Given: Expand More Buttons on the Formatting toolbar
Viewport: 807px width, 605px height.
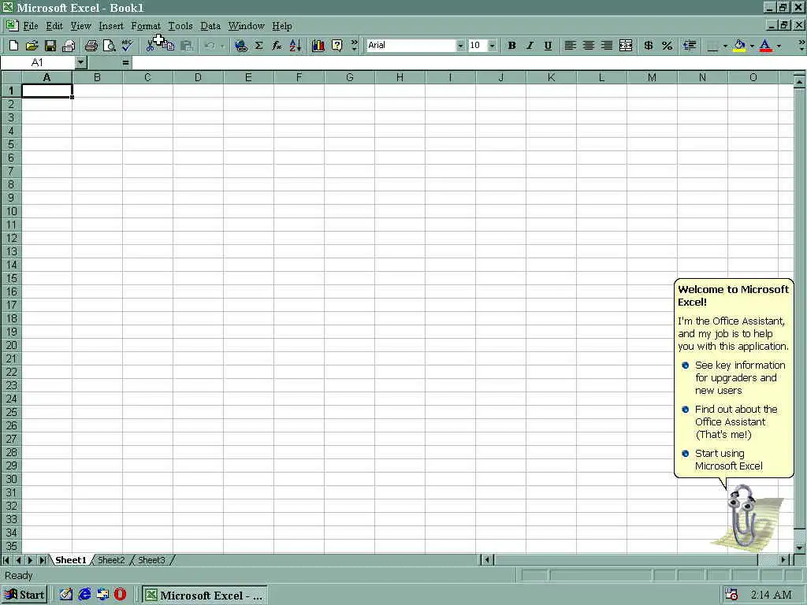Looking at the screenshot, I should pyautogui.click(x=801, y=45).
